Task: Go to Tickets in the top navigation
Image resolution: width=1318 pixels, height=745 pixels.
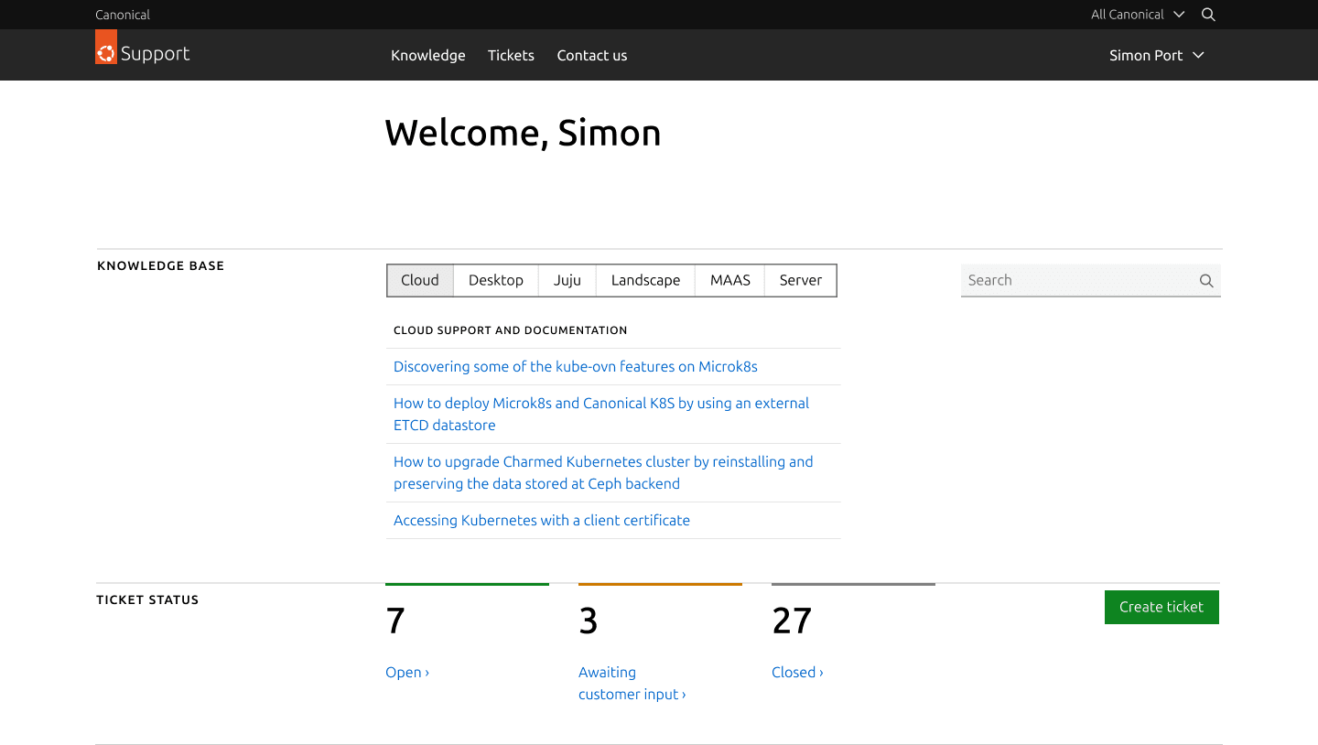Action: coord(511,55)
